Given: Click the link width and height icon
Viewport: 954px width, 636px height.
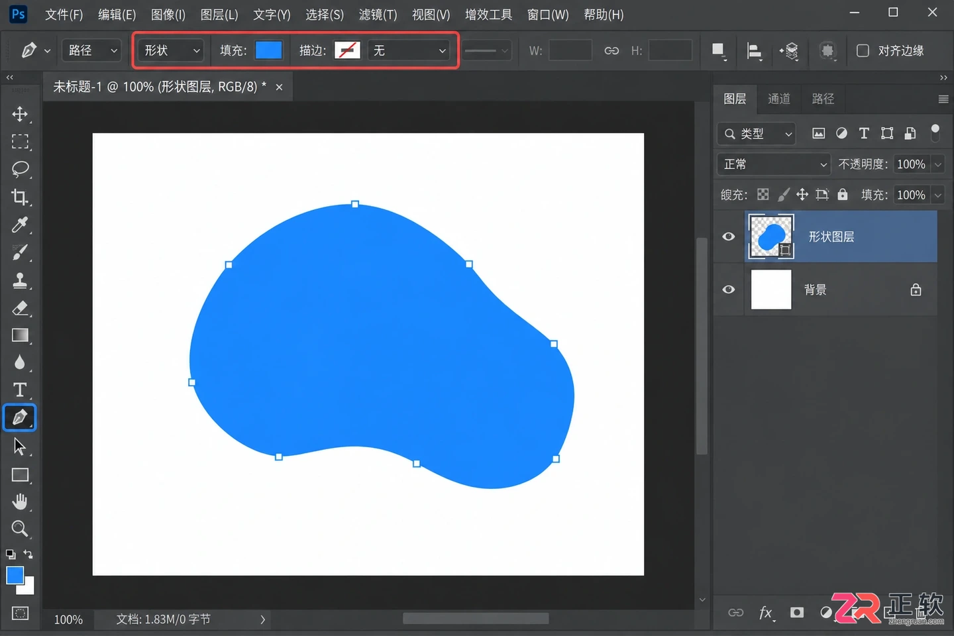Looking at the screenshot, I should tap(611, 51).
